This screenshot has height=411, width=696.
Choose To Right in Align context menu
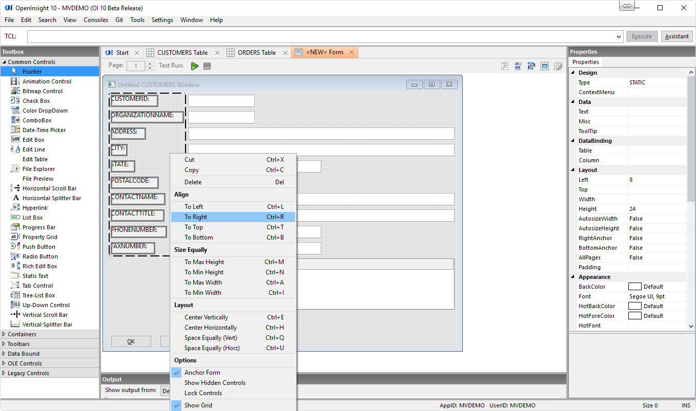click(233, 217)
